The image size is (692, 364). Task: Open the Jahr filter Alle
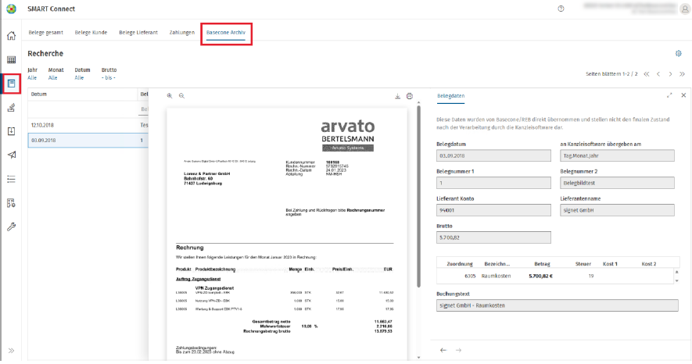pyautogui.click(x=32, y=78)
